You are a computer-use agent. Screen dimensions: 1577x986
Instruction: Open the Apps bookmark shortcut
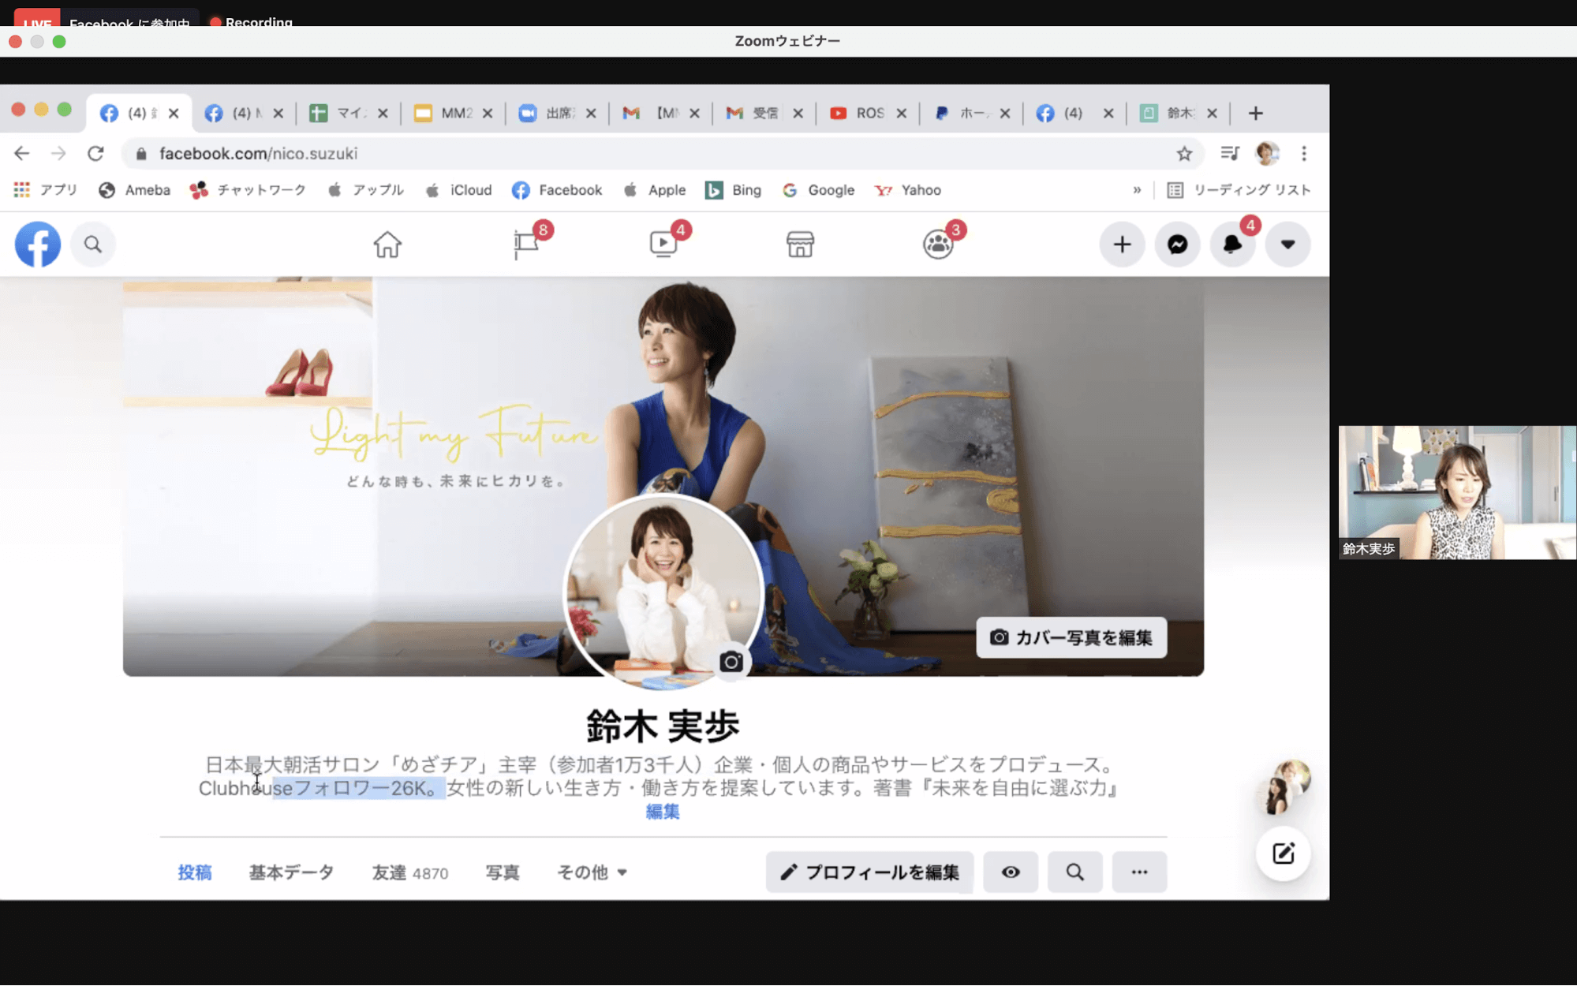pos(45,190)
